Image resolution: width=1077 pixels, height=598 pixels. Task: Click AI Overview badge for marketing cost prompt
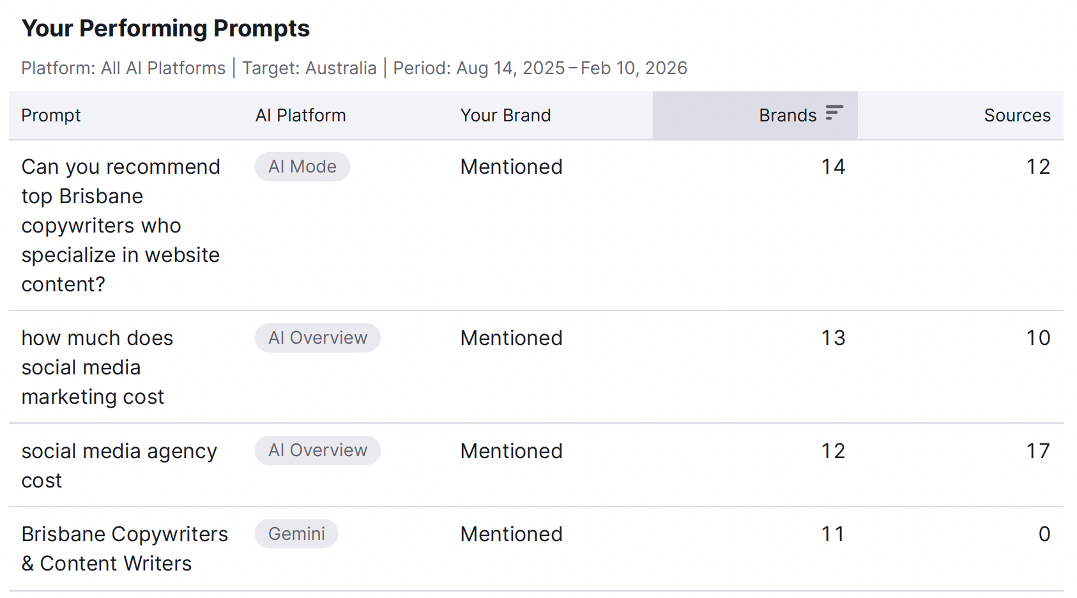click(317, 338)
